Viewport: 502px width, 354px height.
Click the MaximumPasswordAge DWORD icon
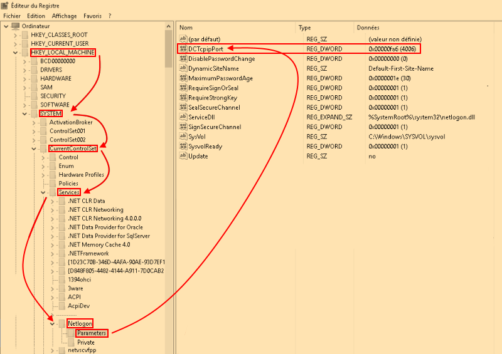(183, 78)
